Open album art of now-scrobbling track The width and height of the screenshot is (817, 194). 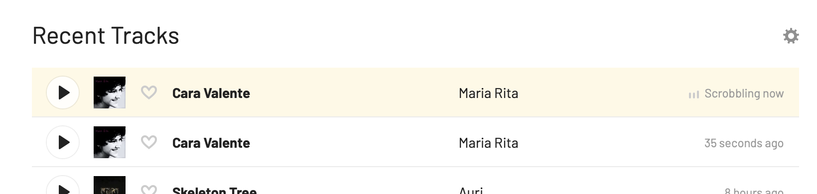[x=110, y=93]
